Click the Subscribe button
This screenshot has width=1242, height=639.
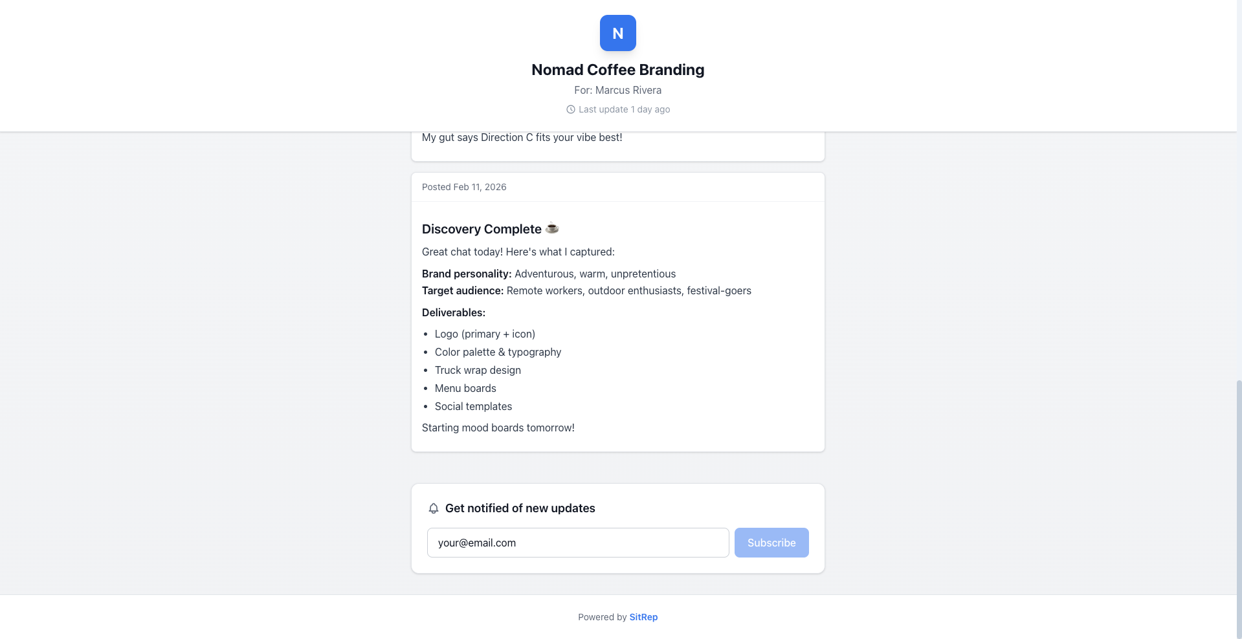click(x=771, y=543)
